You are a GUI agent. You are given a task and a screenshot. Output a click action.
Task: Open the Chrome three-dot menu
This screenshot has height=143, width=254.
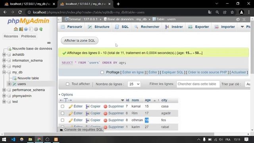(x=249, y=12)
